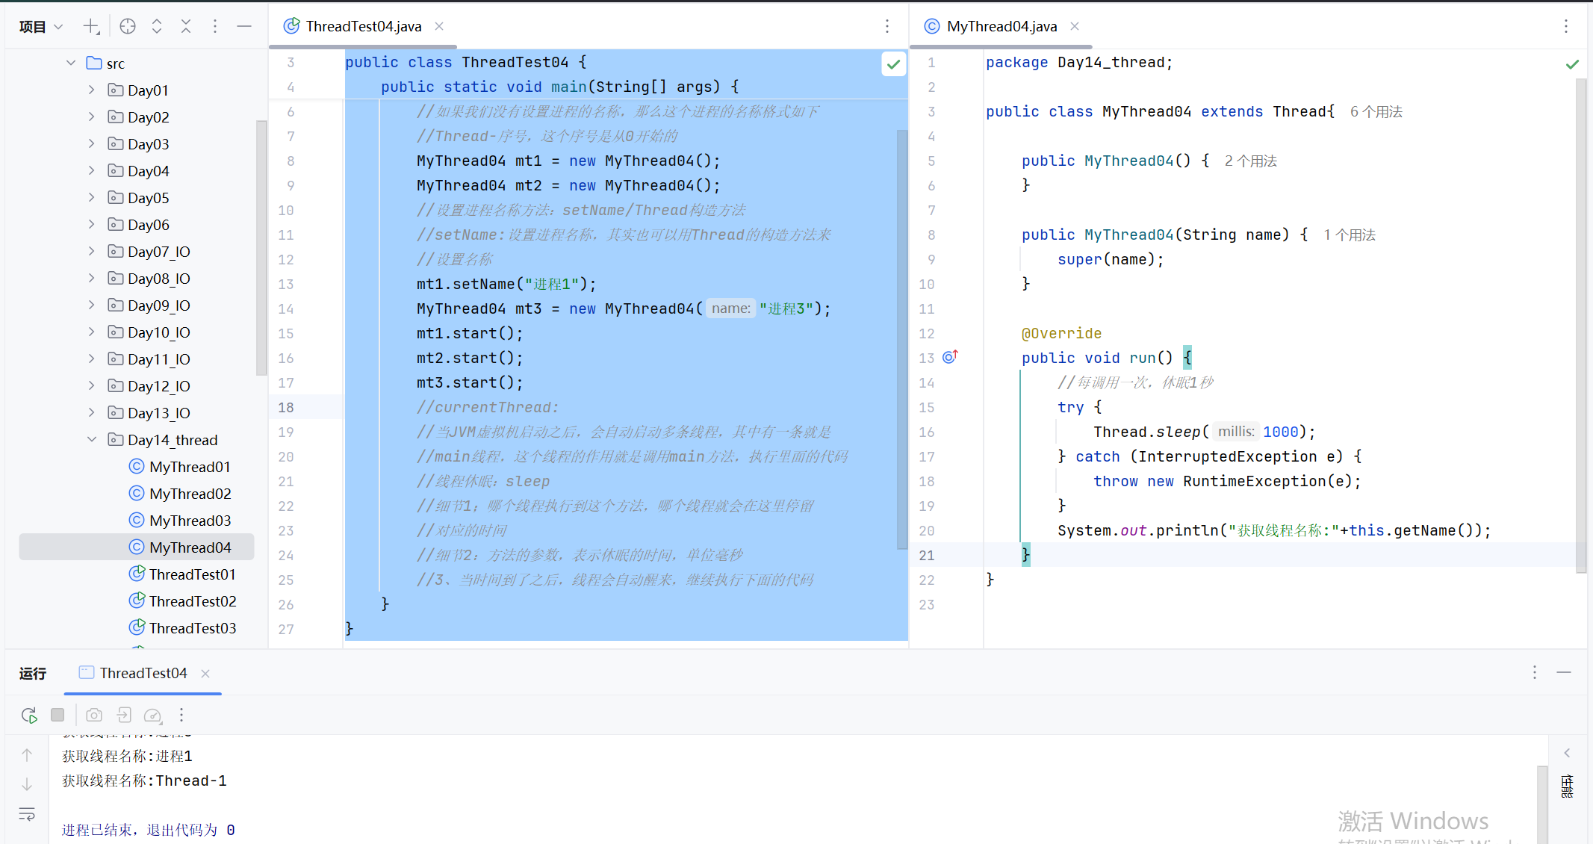Click the '6 个用法' usages hint
The height and width of the screenshot is (844, 1593).
coord(1376,112)
